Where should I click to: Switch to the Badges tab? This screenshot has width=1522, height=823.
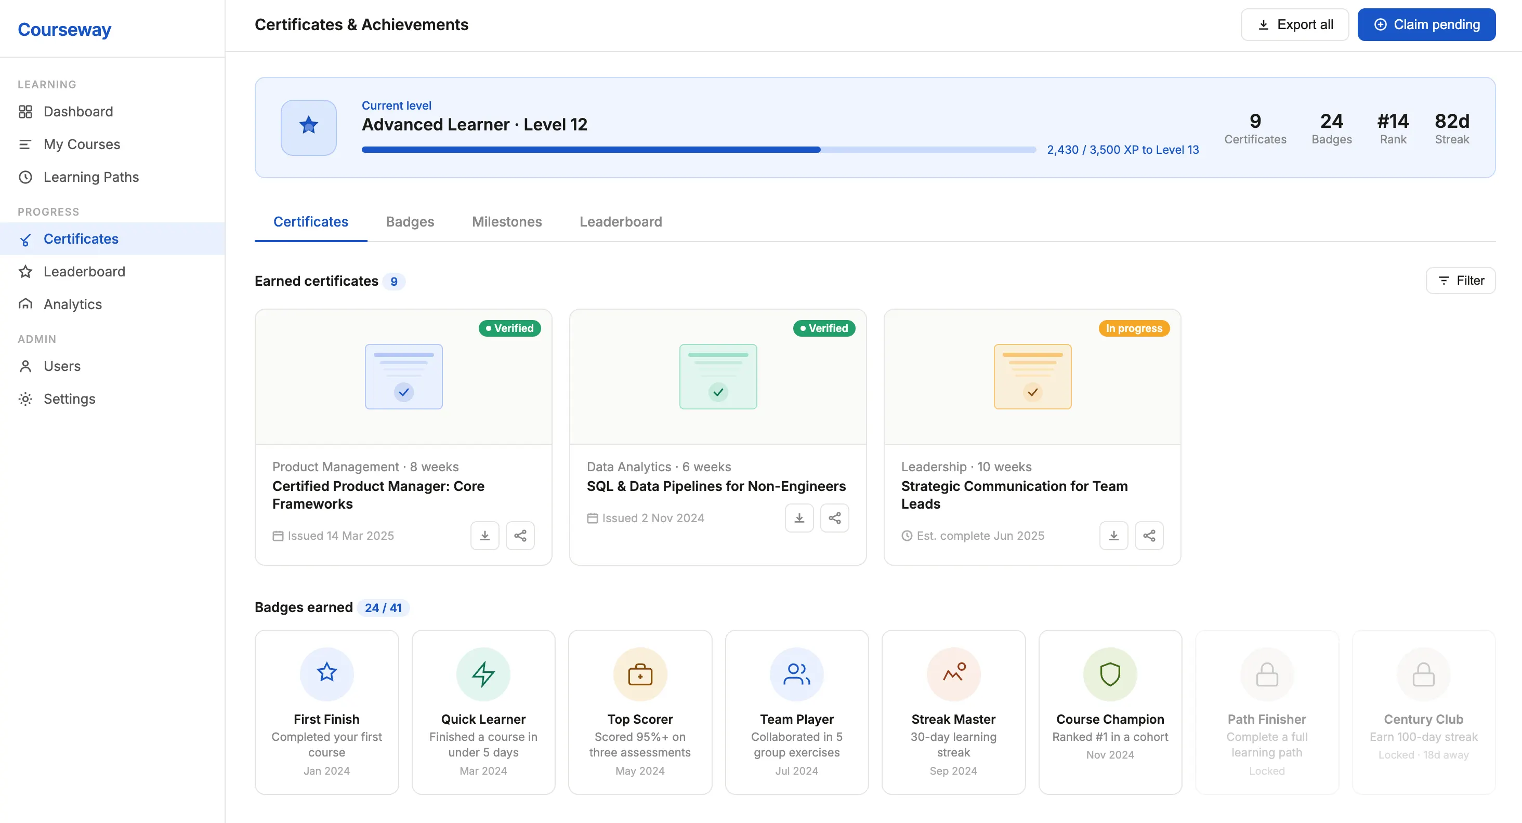point(410,222)
